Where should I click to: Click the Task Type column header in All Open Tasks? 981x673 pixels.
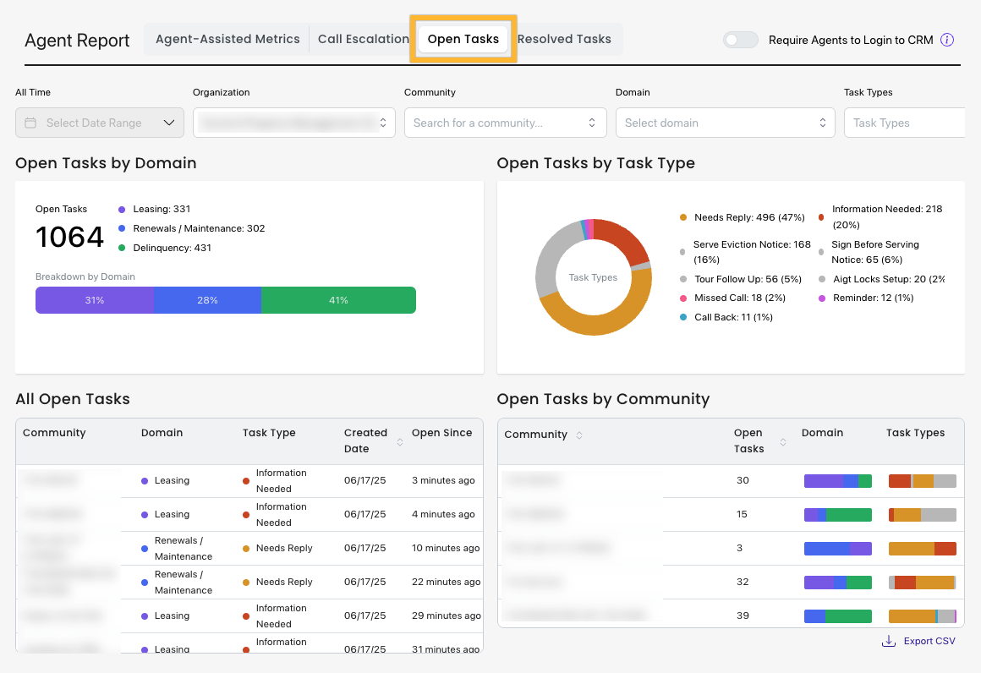(269, 433)
